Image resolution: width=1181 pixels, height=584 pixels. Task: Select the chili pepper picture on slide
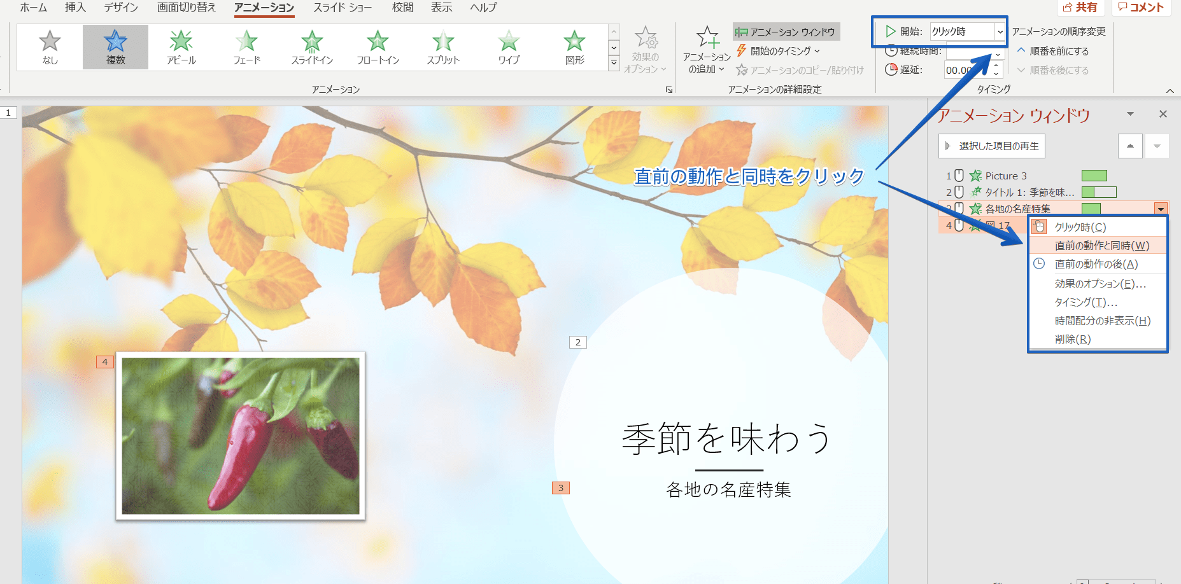(241, 436)
